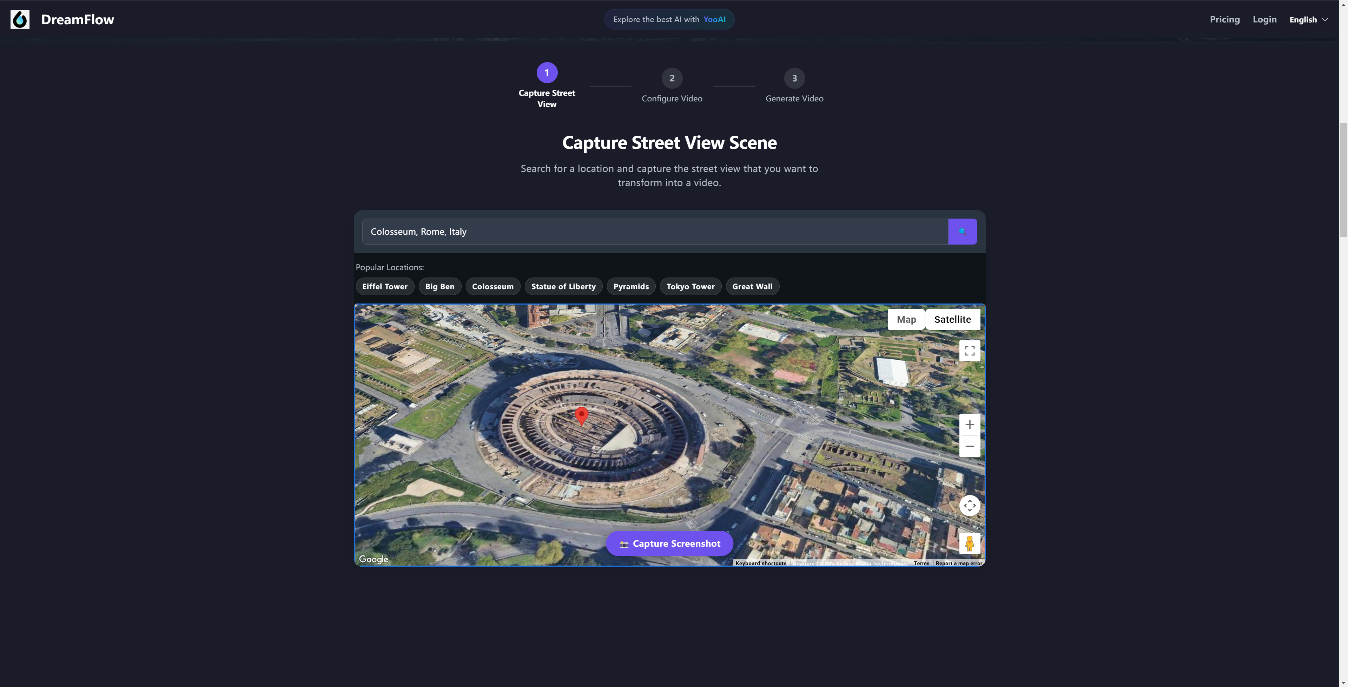Open map camera controls
Screen dimensions: 1348x687
point(969,506)
